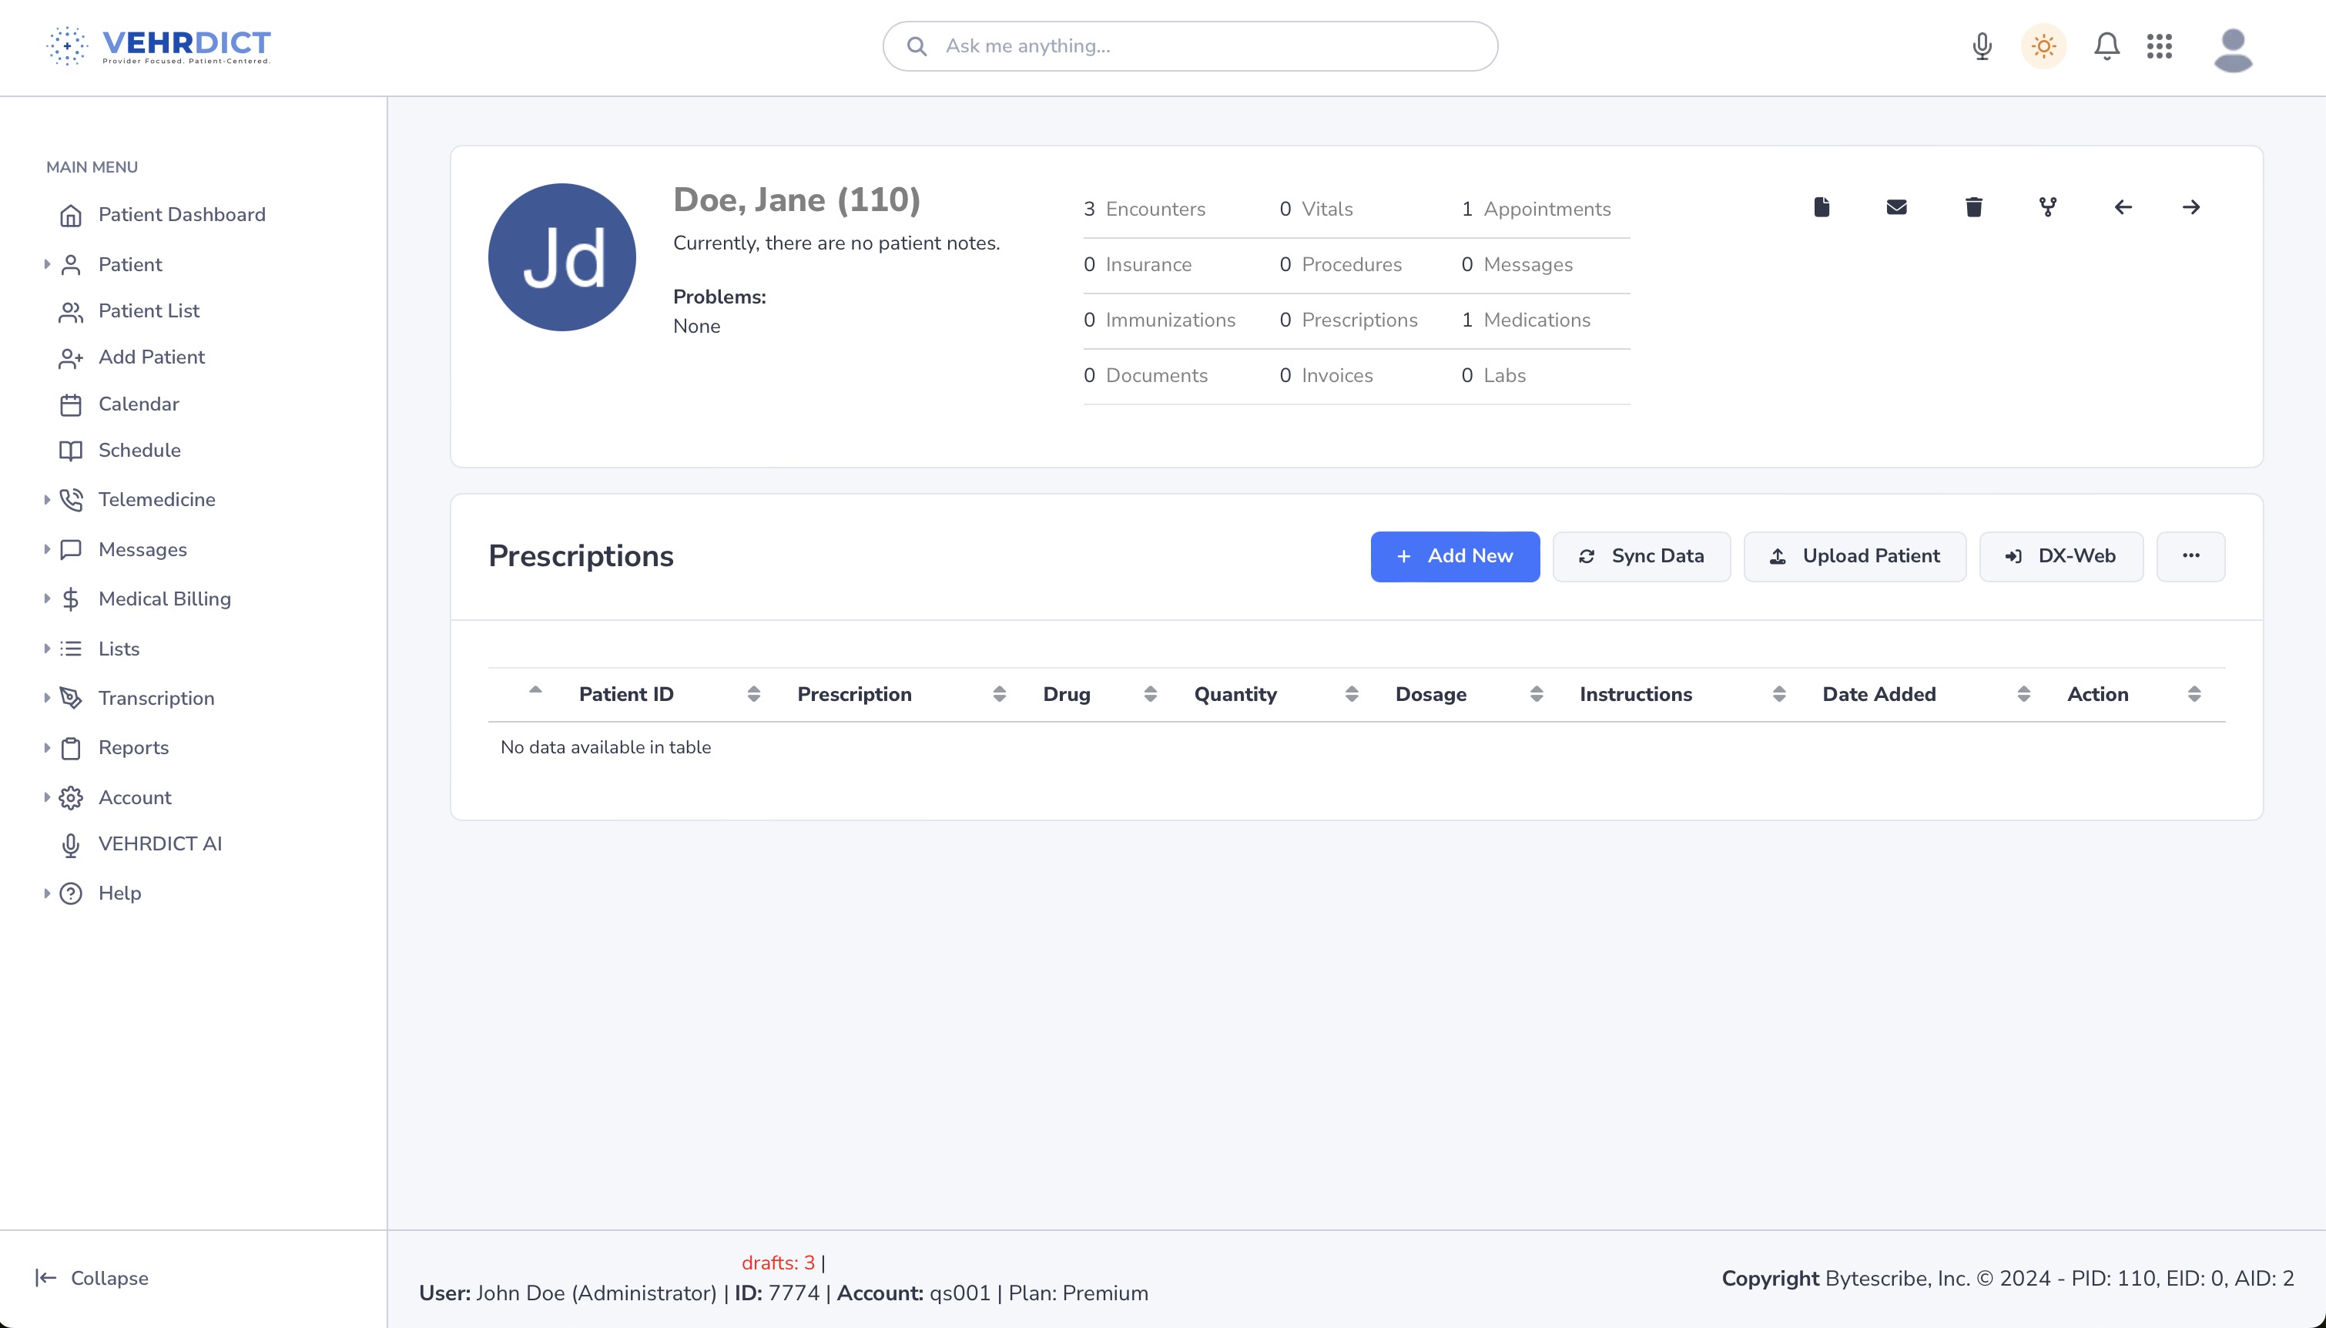
Task: Click the envelope message icon
Action: click(x=1896, y=207)
